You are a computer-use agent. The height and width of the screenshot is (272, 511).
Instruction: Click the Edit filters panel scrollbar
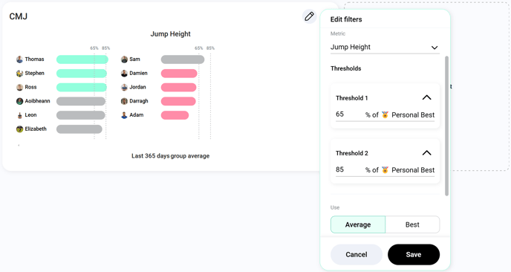point(447,126)
